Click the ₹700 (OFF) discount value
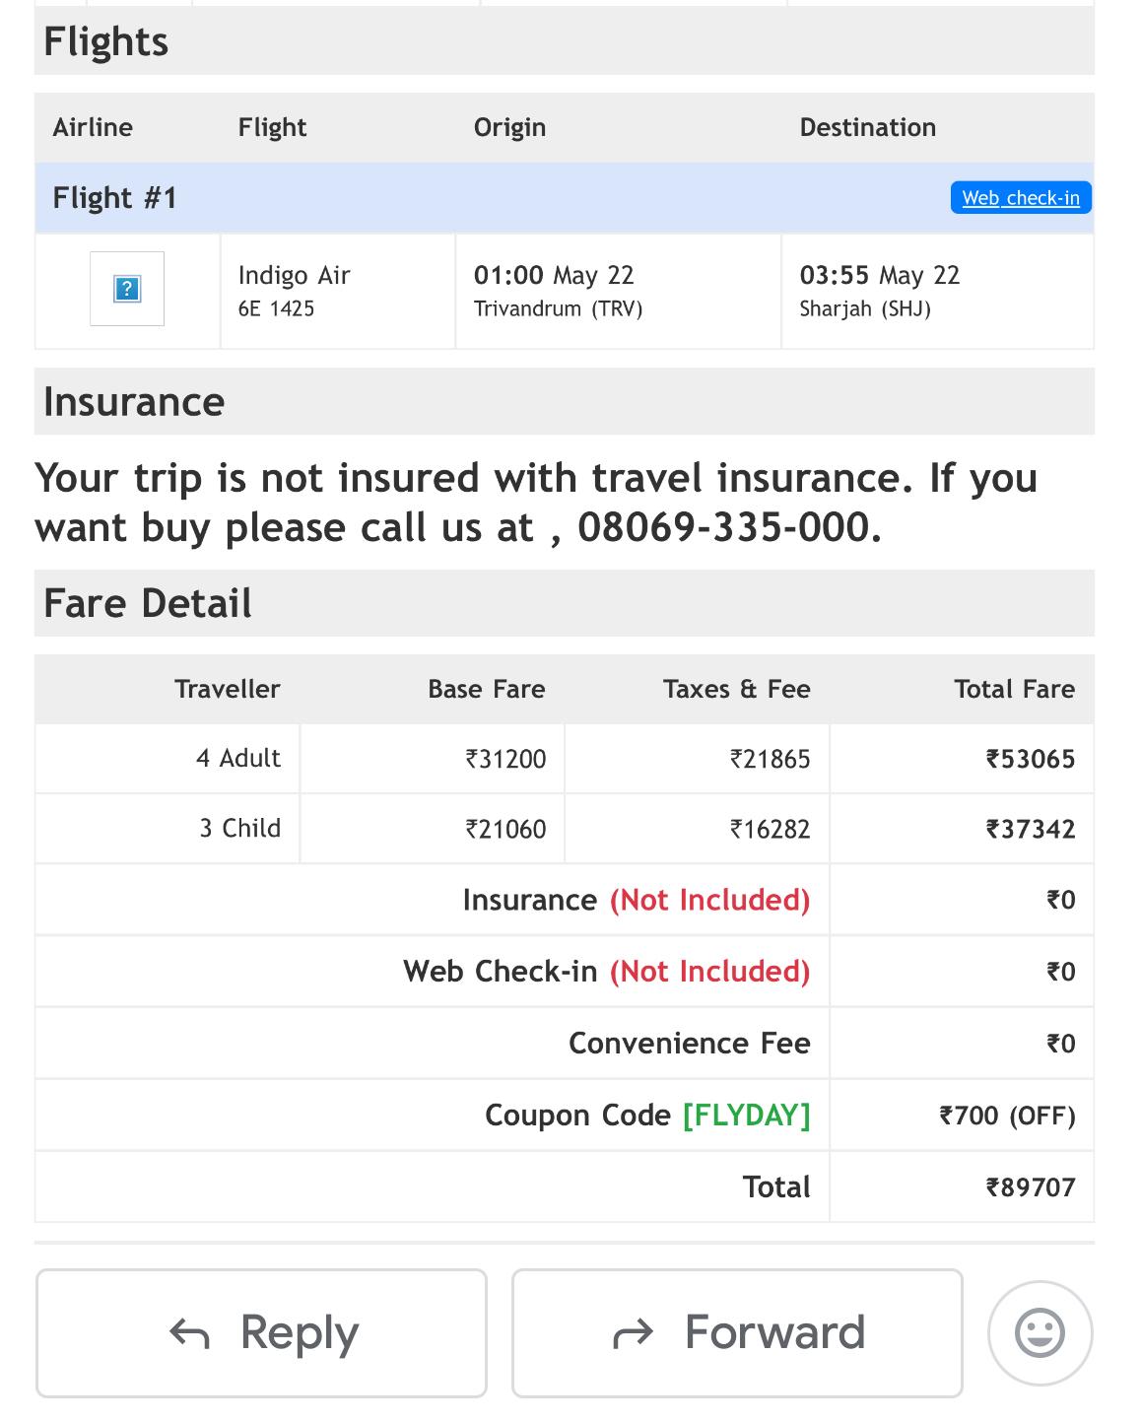Image resolution: width=1141 pixels, height=1422 pixels. pyautogui.click(x=1007, y=1116)
